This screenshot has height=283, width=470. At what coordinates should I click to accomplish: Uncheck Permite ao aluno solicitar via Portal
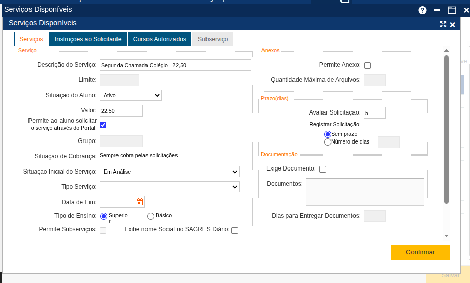[103, 125]
